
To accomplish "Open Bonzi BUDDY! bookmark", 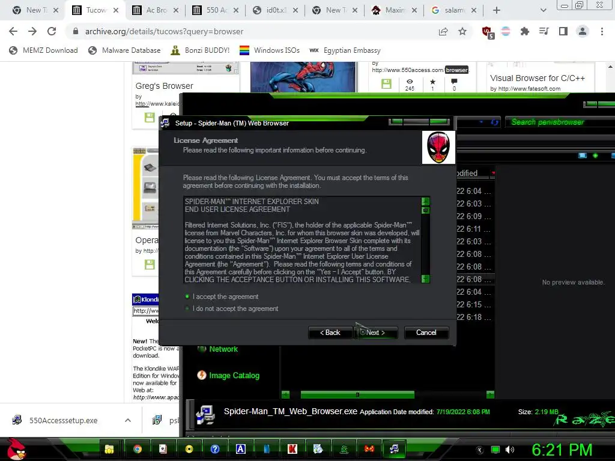I will point(200,50).
